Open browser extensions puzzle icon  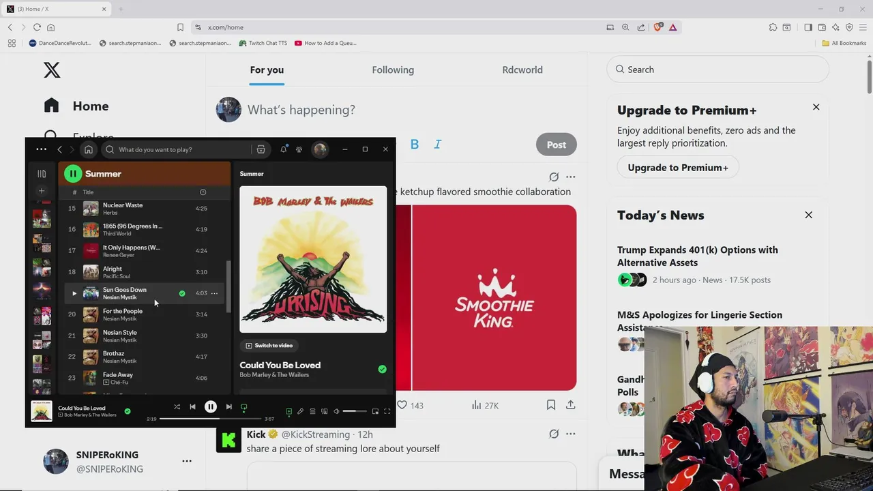773,27
